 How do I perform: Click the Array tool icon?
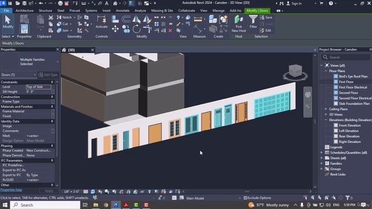coord(156,24)
